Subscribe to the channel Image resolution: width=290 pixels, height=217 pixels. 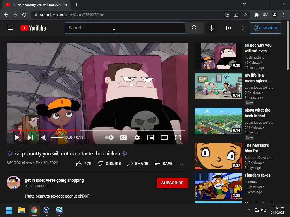click(172, 183)
